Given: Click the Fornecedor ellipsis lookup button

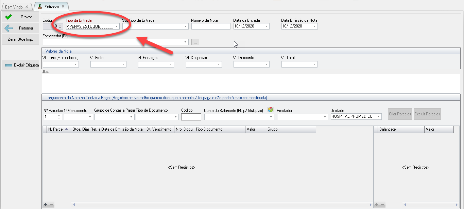Looking at the screenshot, I should point(195,42).
